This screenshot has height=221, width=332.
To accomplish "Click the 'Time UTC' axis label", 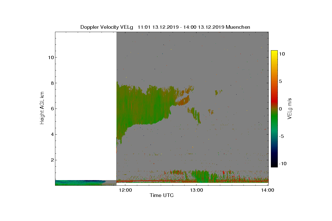I will pyautogui.click(x=162, y=195).
